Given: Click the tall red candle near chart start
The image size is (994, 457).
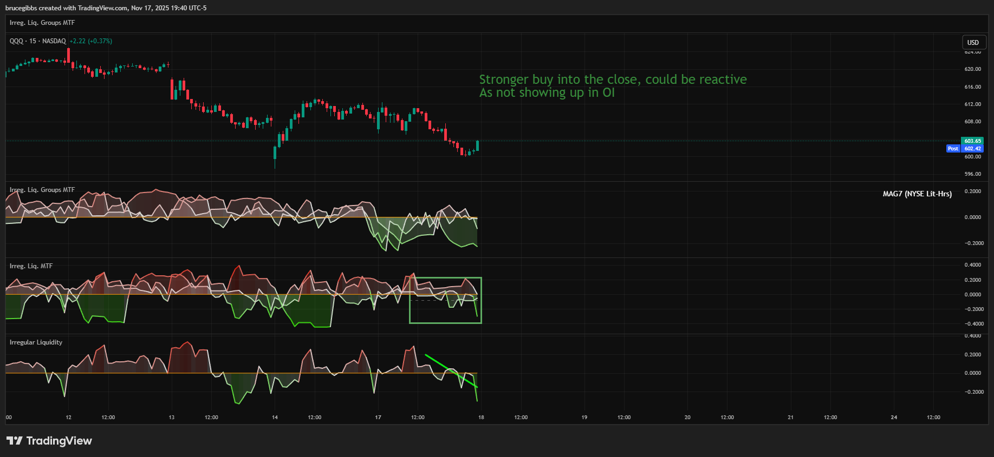Looking at the screenshot, I should click(x=68, y=55).
